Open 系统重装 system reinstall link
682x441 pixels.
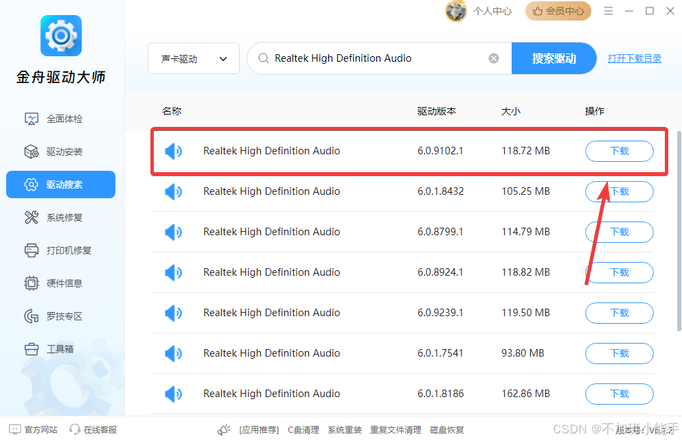(x=345, y=430)
